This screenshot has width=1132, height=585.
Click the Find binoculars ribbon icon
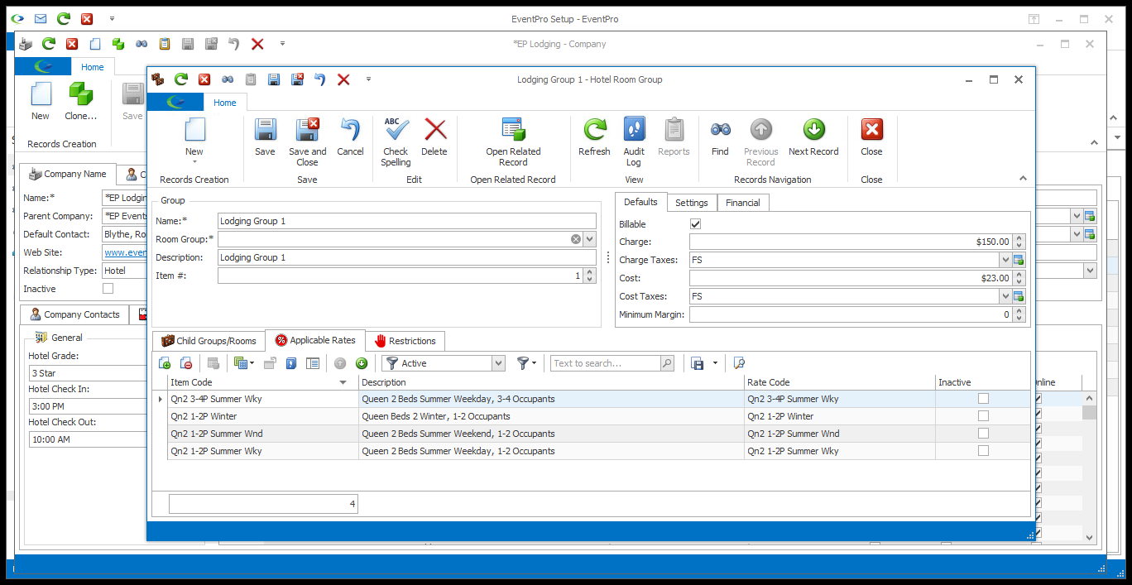pos(720,137)
